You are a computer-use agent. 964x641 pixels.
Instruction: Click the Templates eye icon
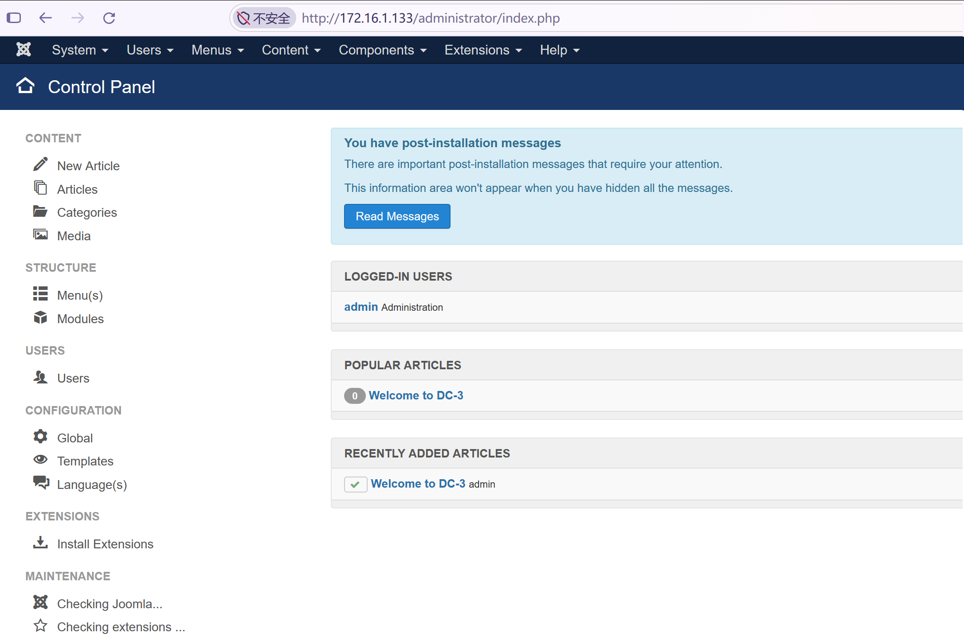[40, 460]
